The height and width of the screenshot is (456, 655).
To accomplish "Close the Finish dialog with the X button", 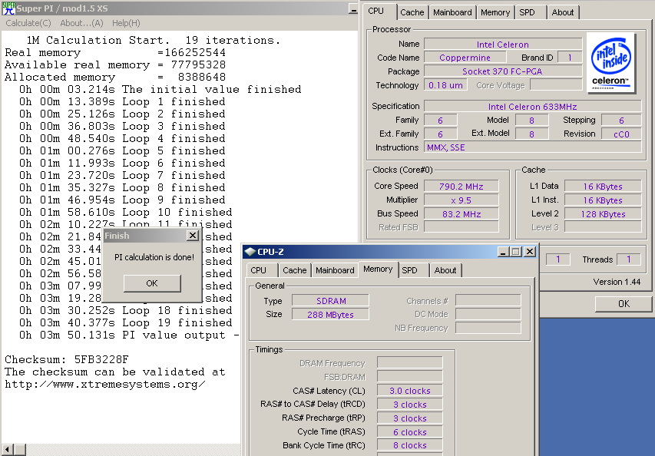I will (193, 236).
